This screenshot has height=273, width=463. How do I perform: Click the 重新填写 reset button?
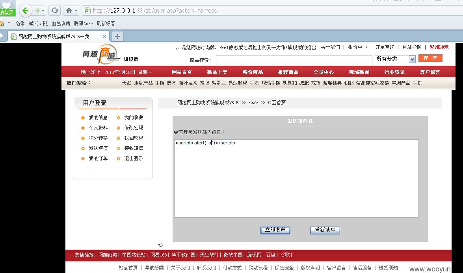click(x=325, y=230)
